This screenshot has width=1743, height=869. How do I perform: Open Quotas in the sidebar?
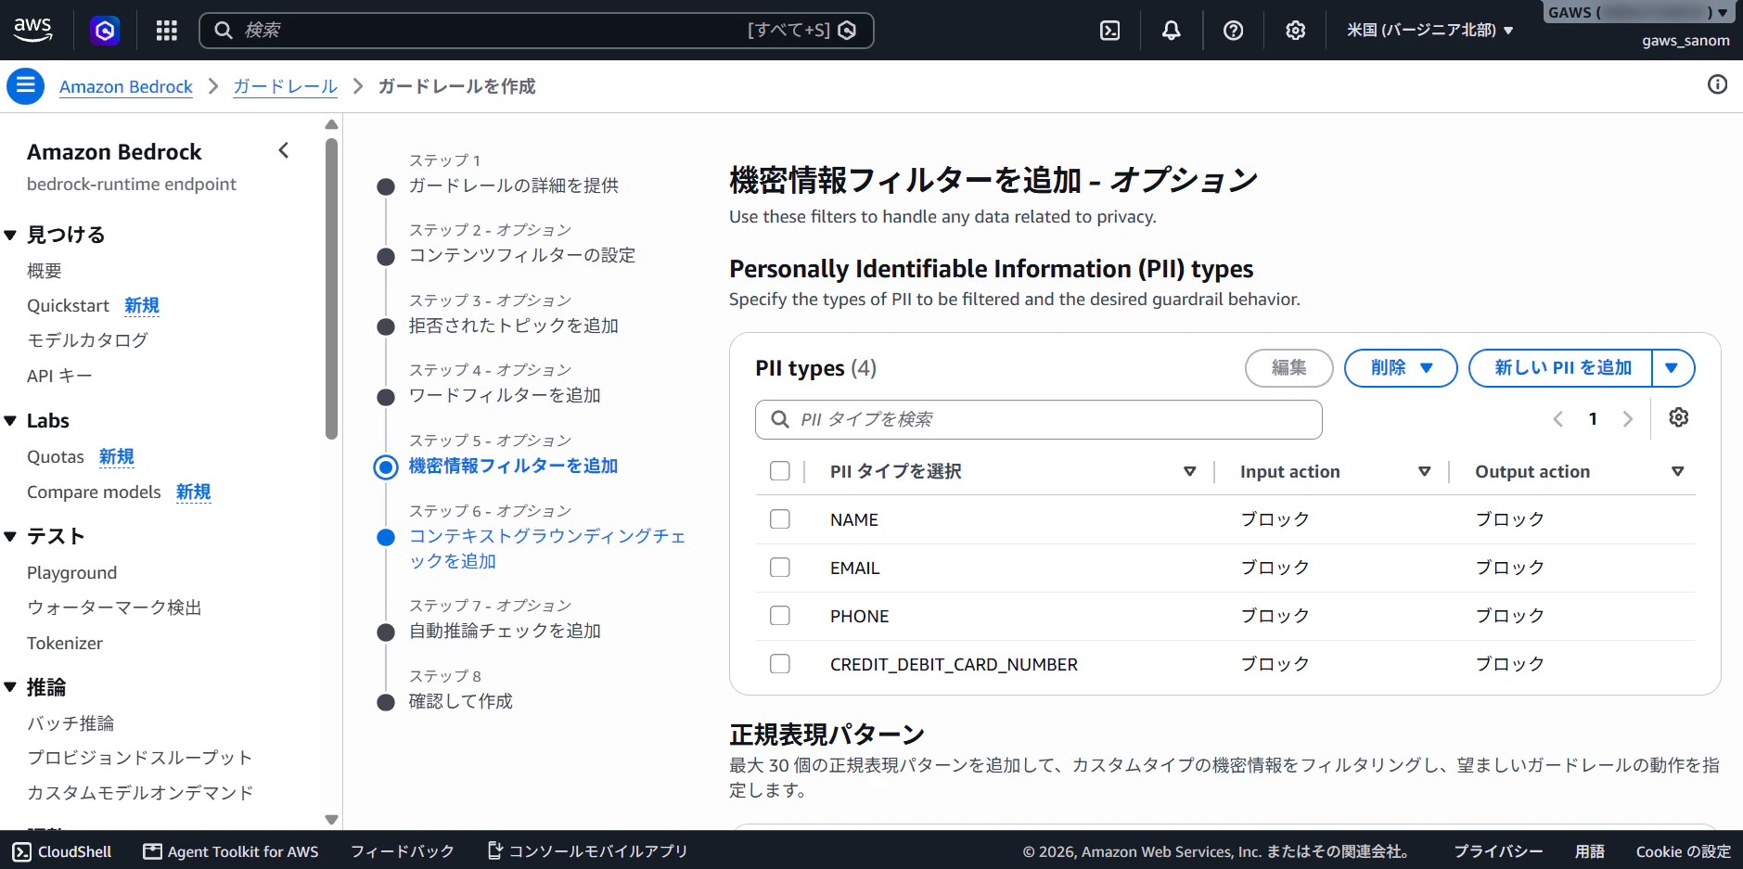56,457
